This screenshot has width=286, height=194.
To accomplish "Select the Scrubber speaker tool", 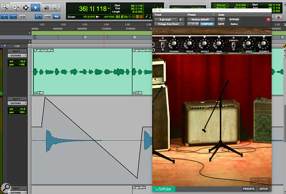I will pos(46,7).
